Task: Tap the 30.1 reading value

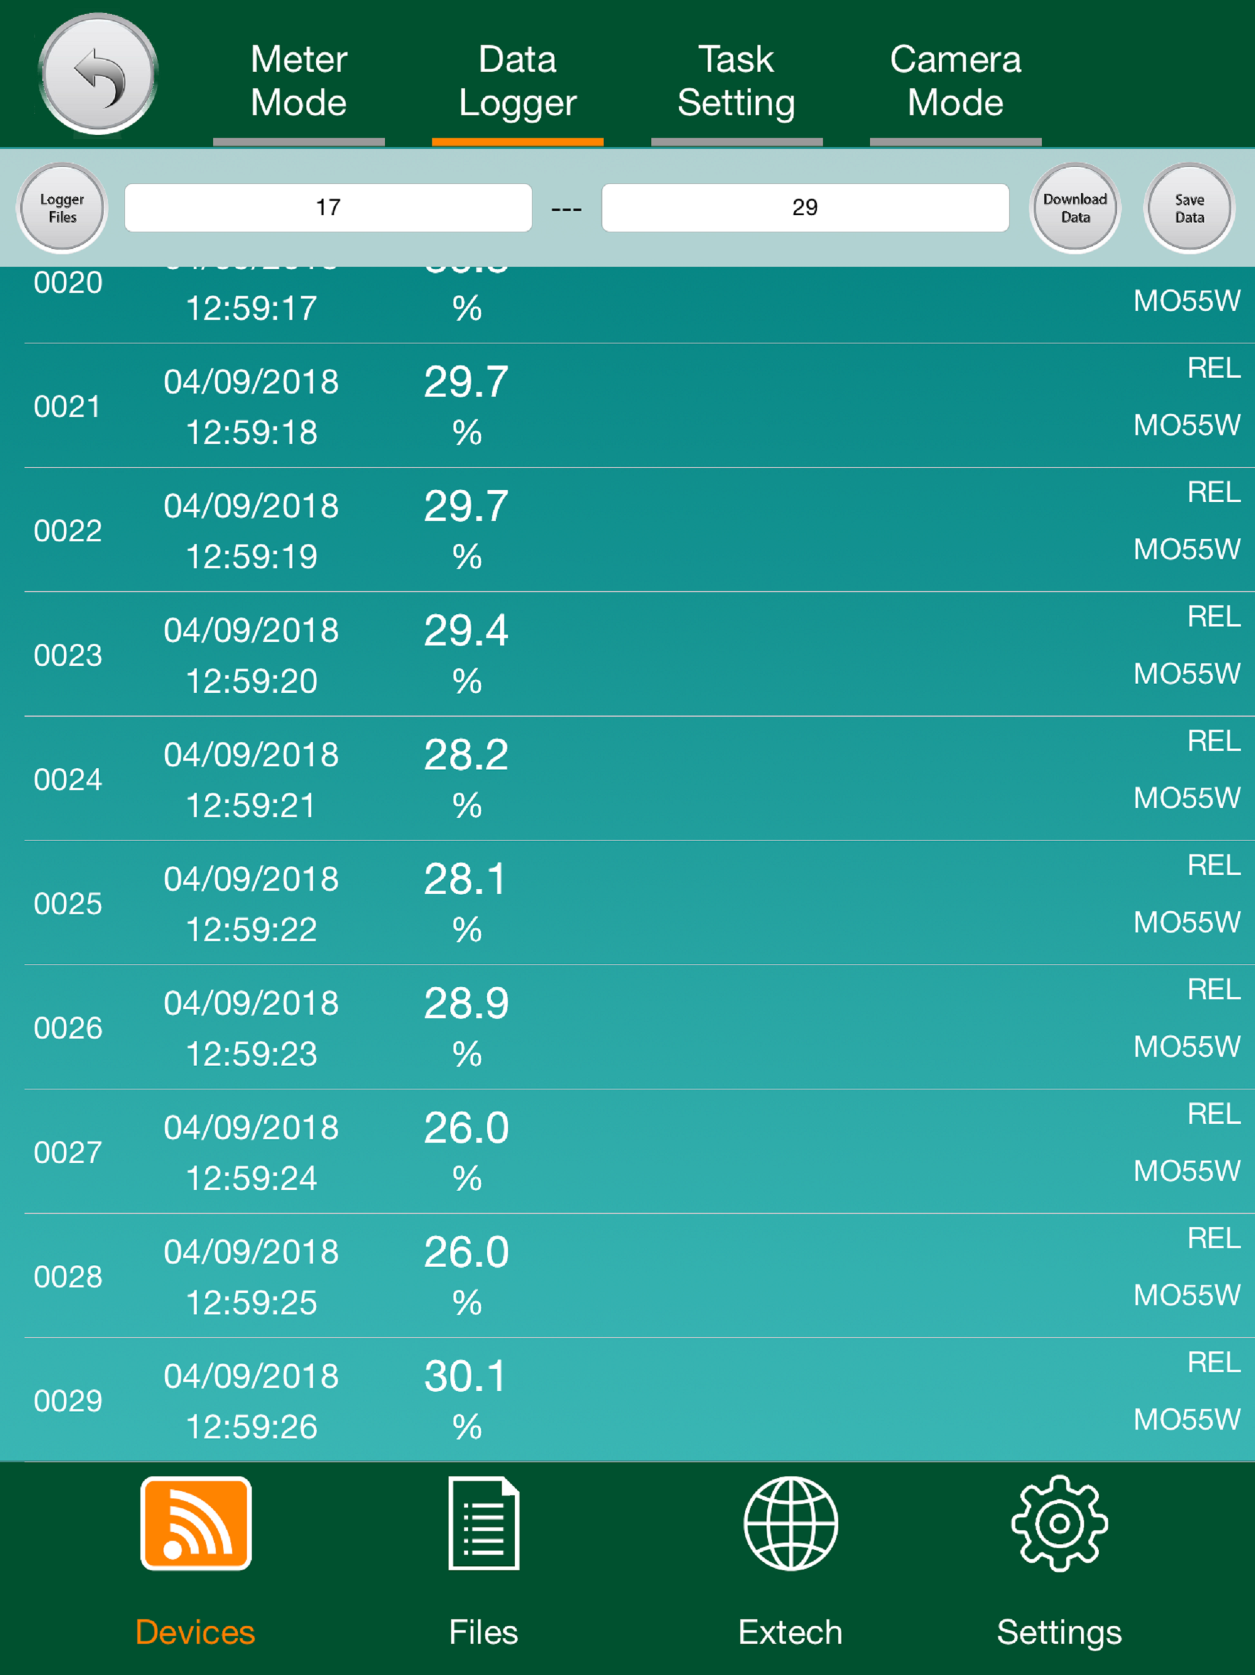Action: pyautogui.click(x=464, y=1376)
